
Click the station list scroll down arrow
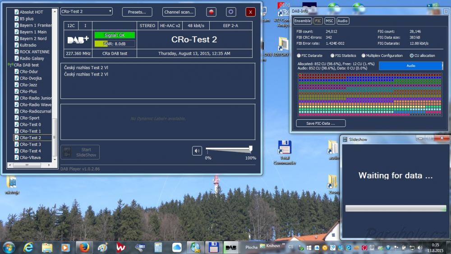55,159
